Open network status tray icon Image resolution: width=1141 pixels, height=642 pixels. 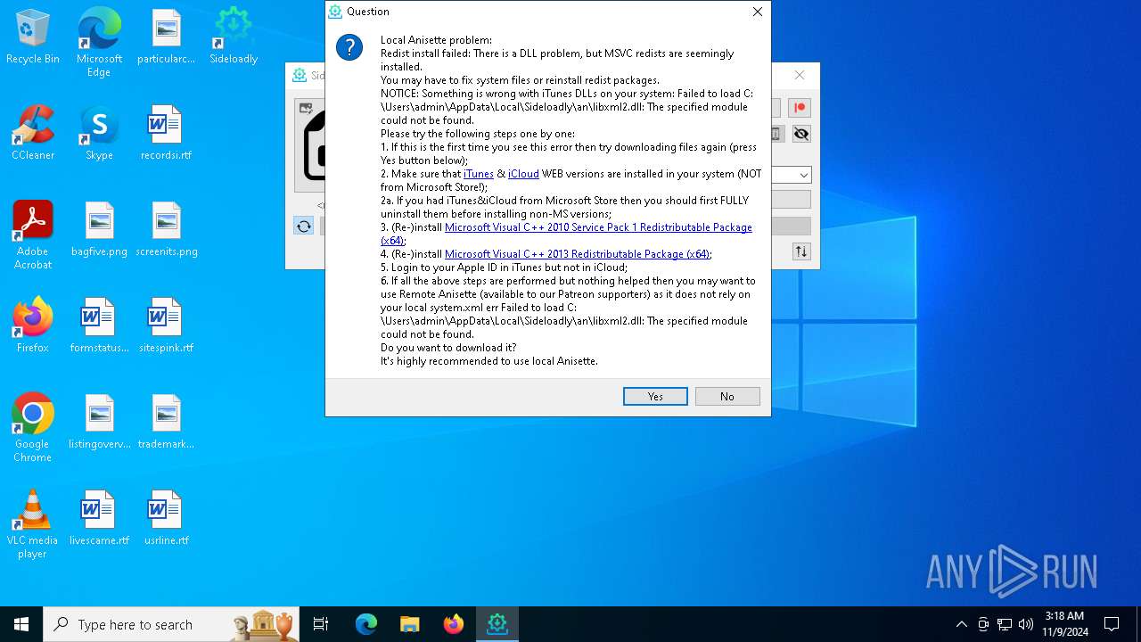1005,624
